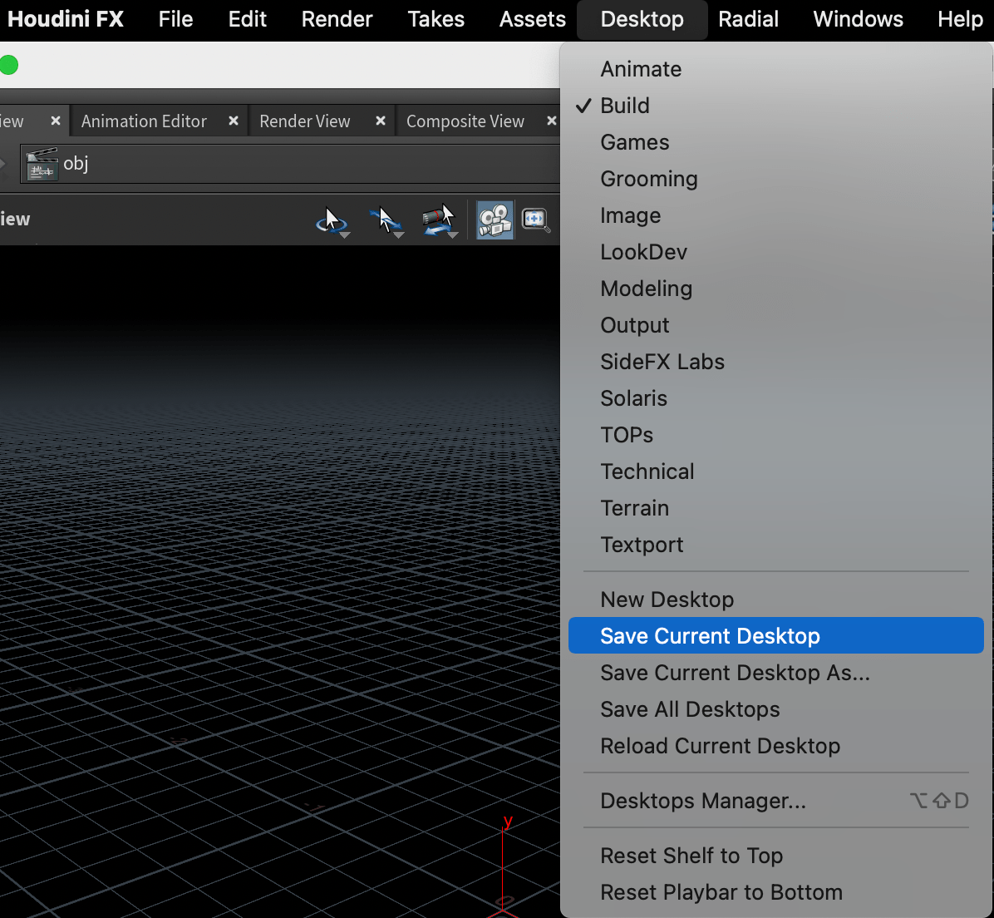Close the open Desktop menu
Image resolution: width=994 pixels, height=918 pixels.
tap(642, 20)
